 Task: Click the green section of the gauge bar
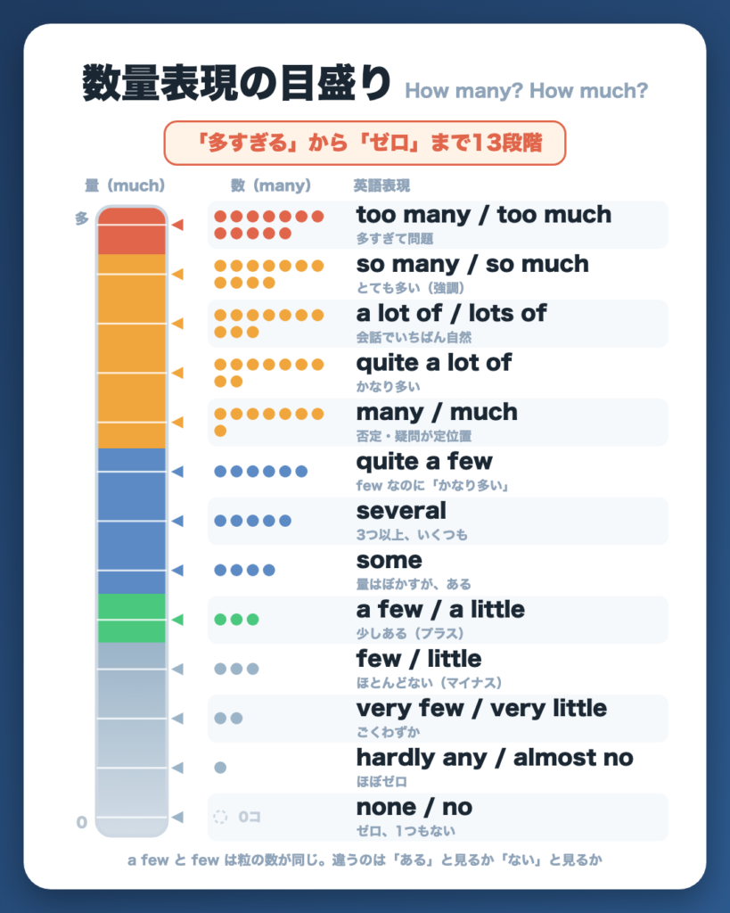[132, 619]
